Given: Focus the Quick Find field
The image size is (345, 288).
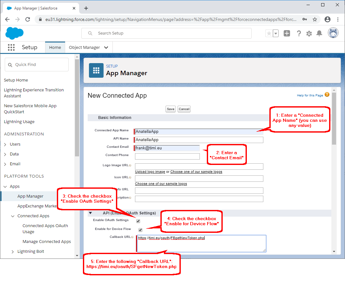Looking at the screenshot, I should coord(37,65).
